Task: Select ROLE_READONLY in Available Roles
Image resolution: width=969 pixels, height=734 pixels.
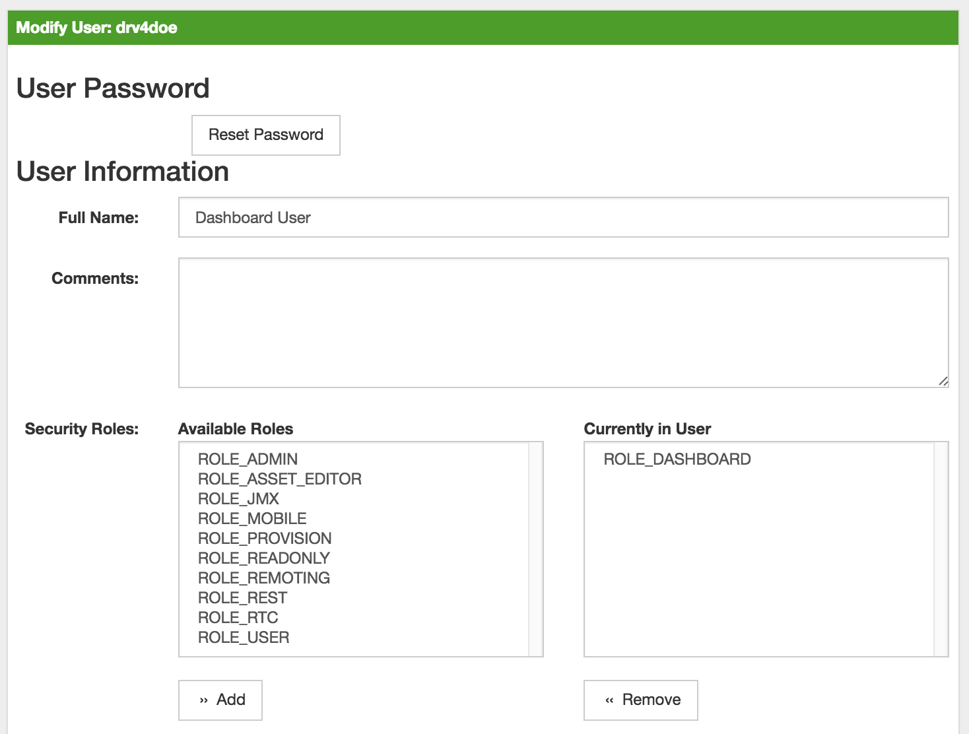Action: pyautogui.click(x=264, y=558)
